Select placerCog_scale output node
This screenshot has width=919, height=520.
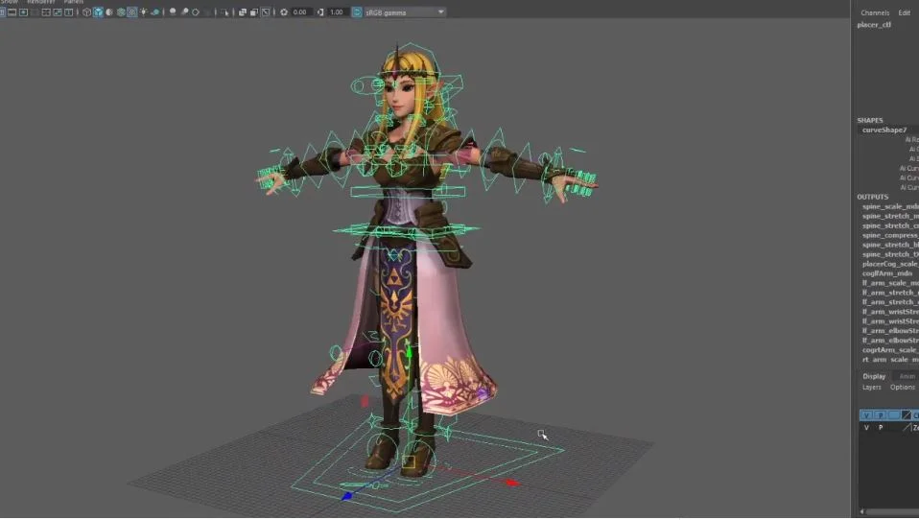click(x=890, y=264)
